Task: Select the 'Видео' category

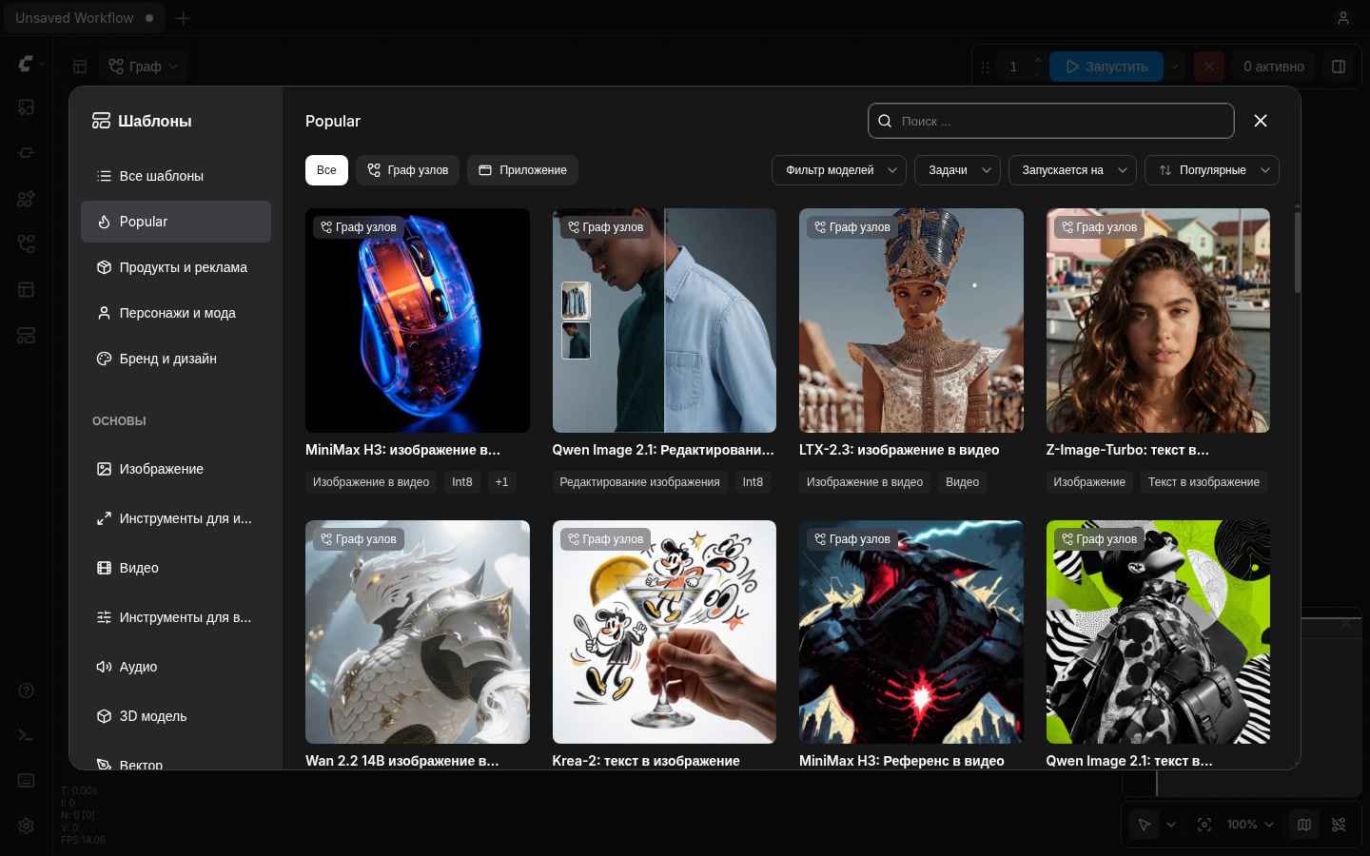Action: point(176,568)
